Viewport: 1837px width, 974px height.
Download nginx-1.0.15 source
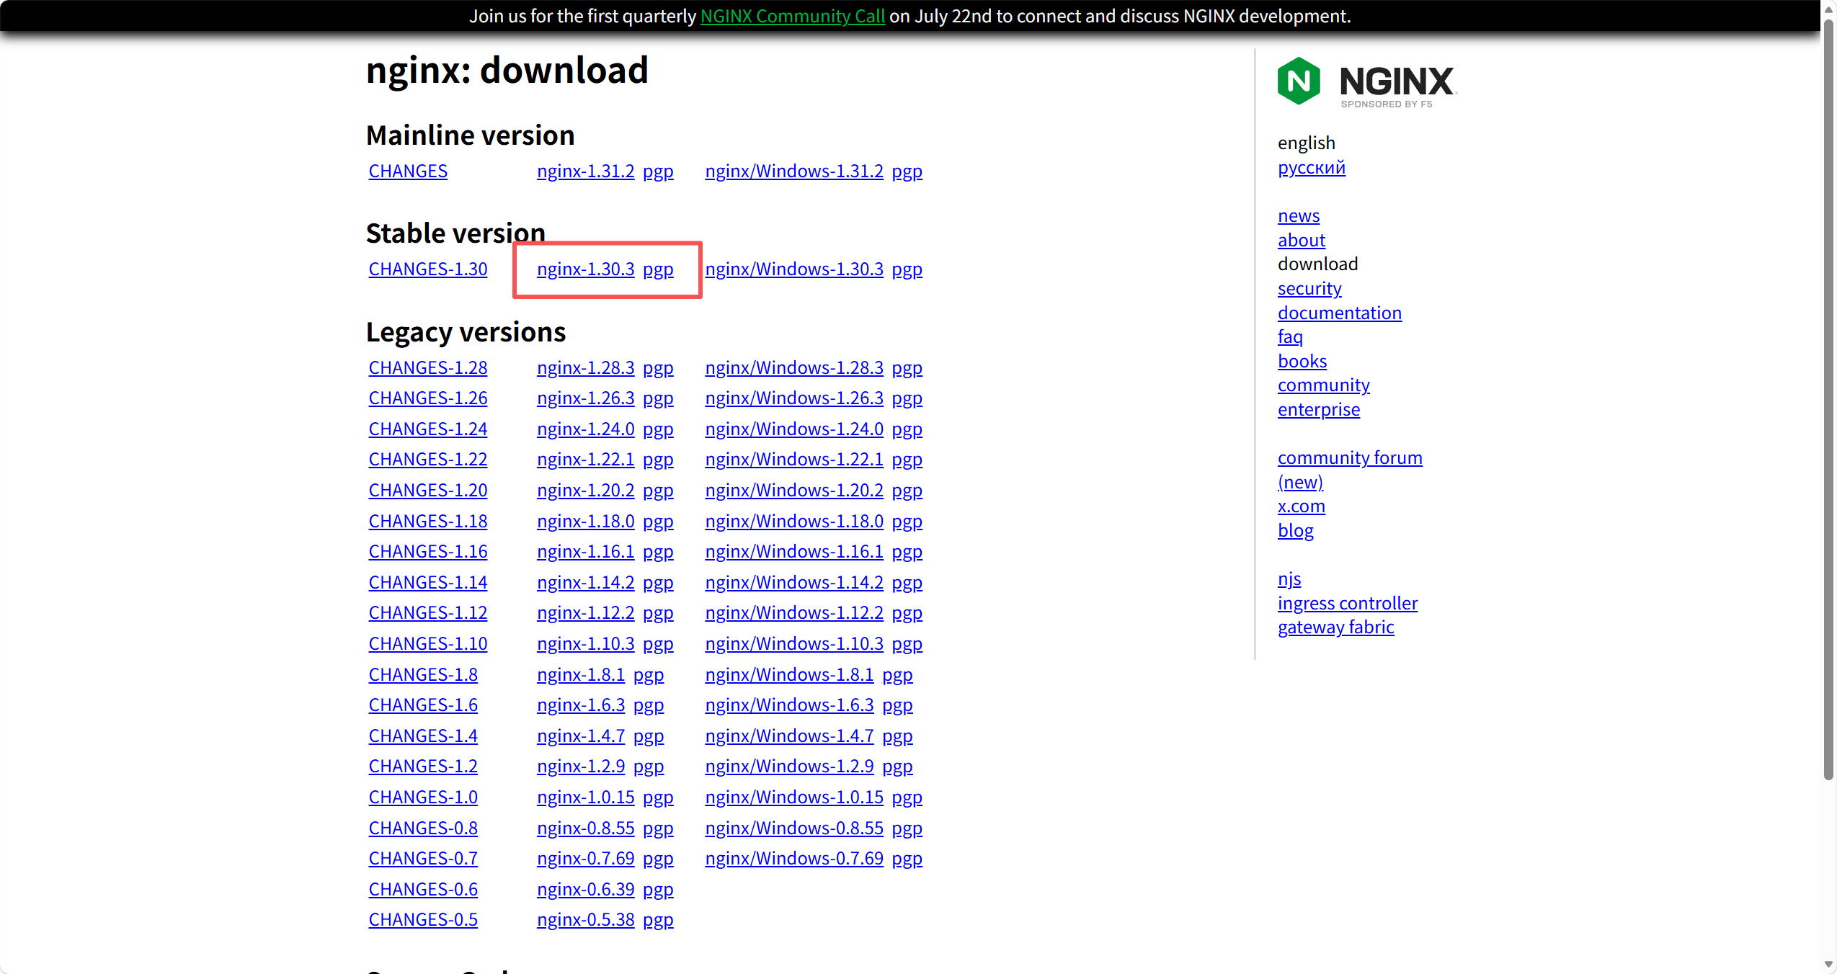point(585,797)
